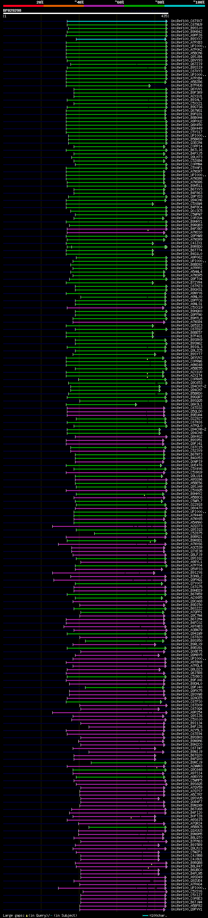208x918 pixels.
Task: Open hit UniRef100_Q5QLD0
Action: pyautogui.click(x=186, y=412)
